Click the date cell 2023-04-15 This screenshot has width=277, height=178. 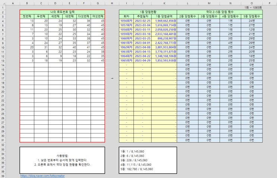[142, 52]
